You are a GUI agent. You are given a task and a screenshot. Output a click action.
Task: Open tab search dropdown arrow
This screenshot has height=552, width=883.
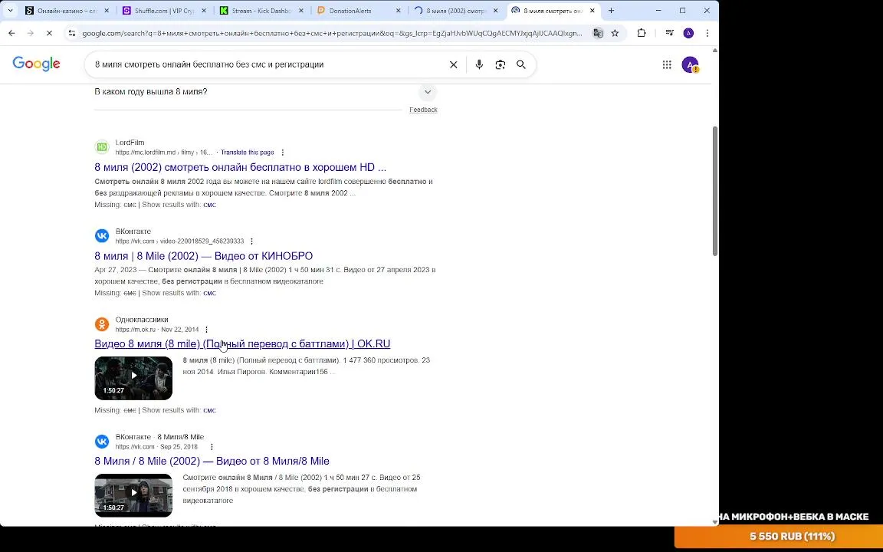(x=10, y=11)
